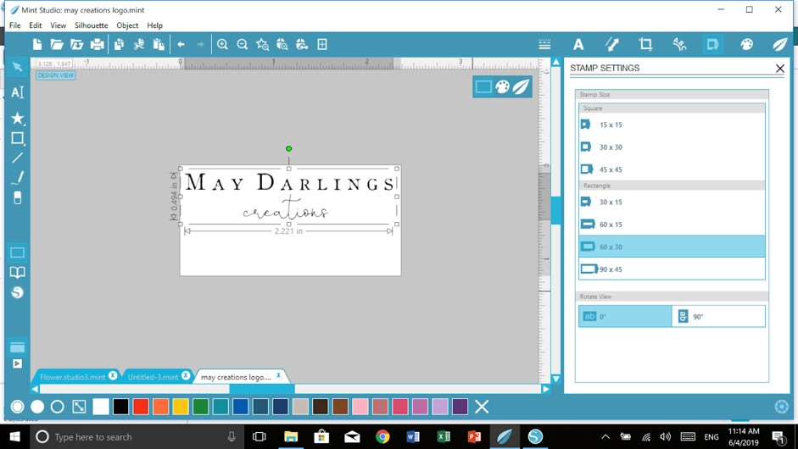Choose the 90 x 45 rectangle stamp

672,269
